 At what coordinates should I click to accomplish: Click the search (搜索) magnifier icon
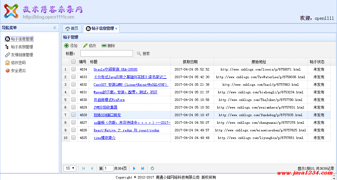click(139, 54)
